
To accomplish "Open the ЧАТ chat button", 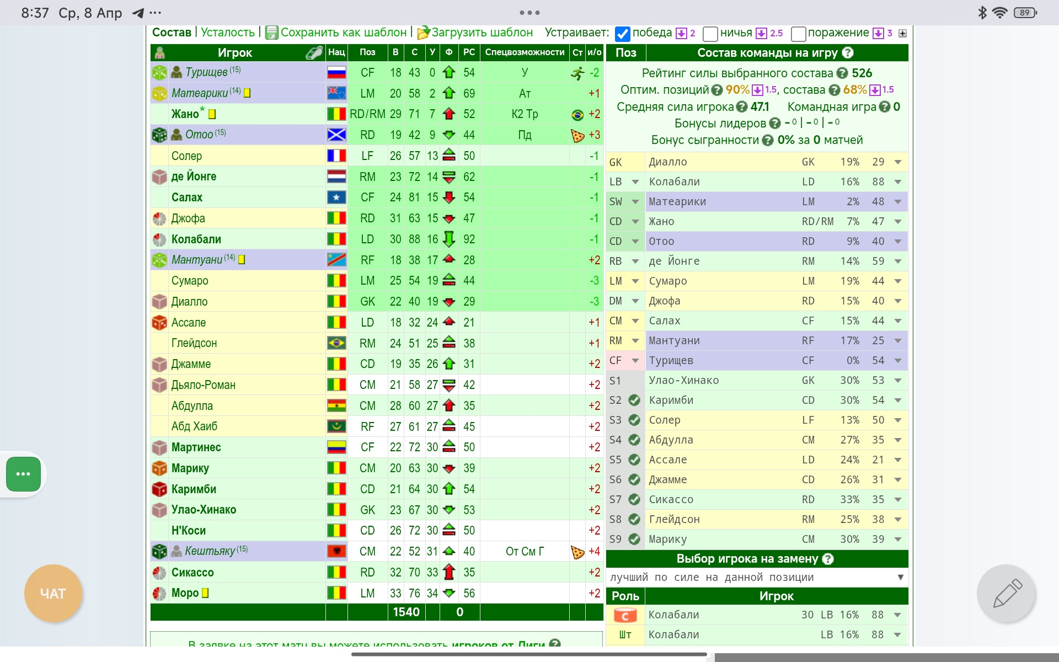I will pyautogui.click(x=53, y=594).
